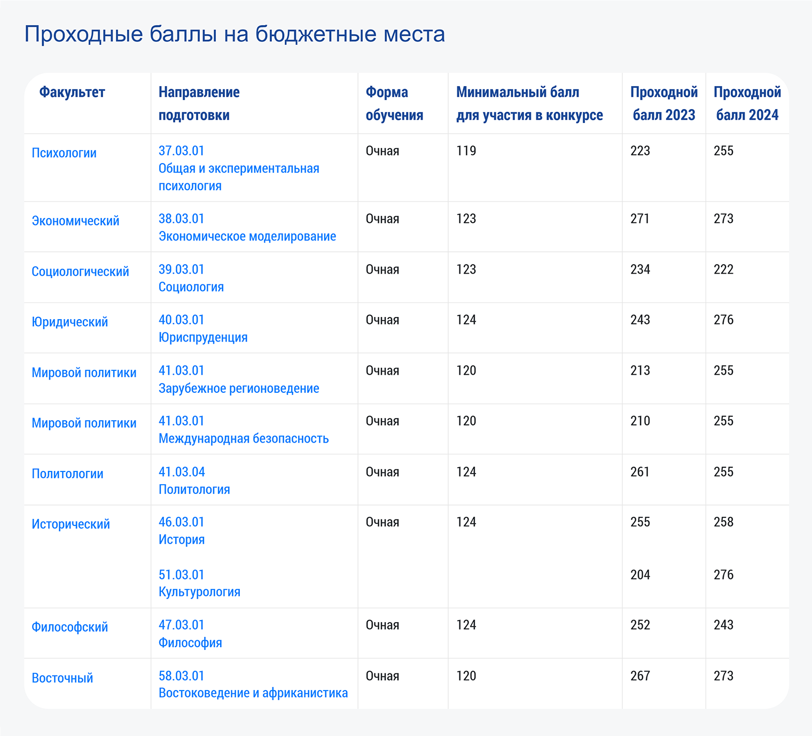Select Очная in the Экономический row
The image size is (812, 736).
tap(382, 219)
